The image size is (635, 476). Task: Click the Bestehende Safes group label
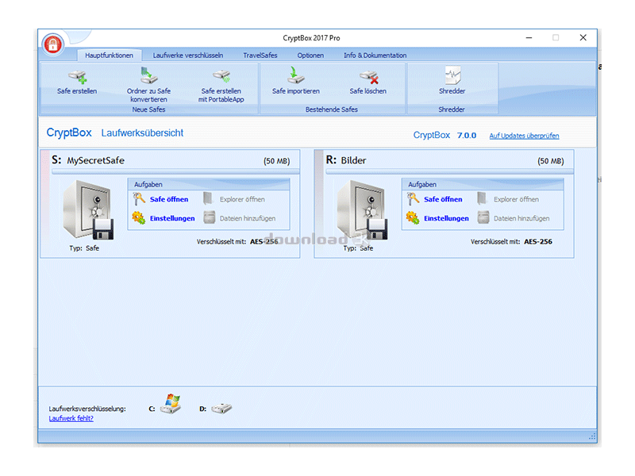pyautogui.click(x=331, y=109)
